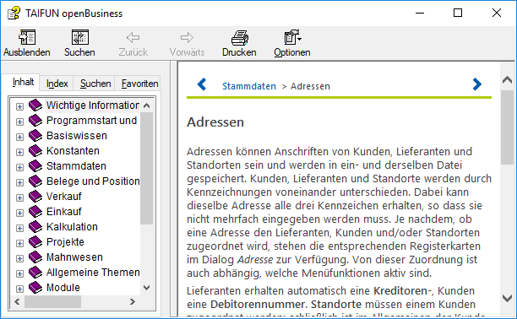
Task: Expand the Allgemeine Themen tree node
Action: 19,273
